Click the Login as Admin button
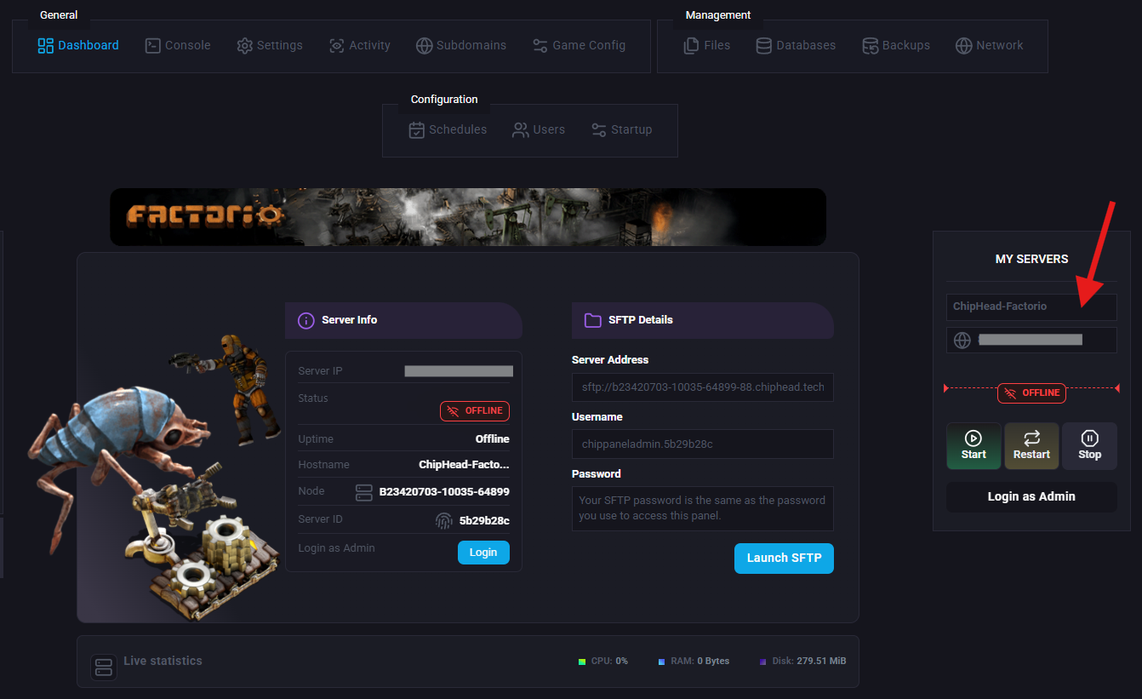The width and height of the screenshot is (1142, 699). pos(1031,496)
